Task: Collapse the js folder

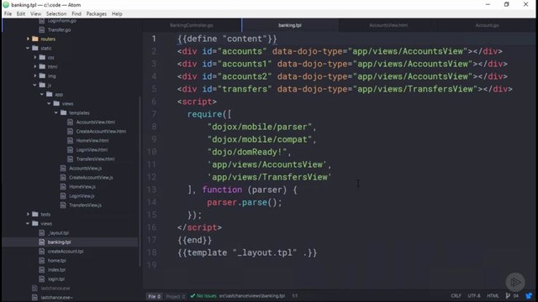Action: pos(35,85)
